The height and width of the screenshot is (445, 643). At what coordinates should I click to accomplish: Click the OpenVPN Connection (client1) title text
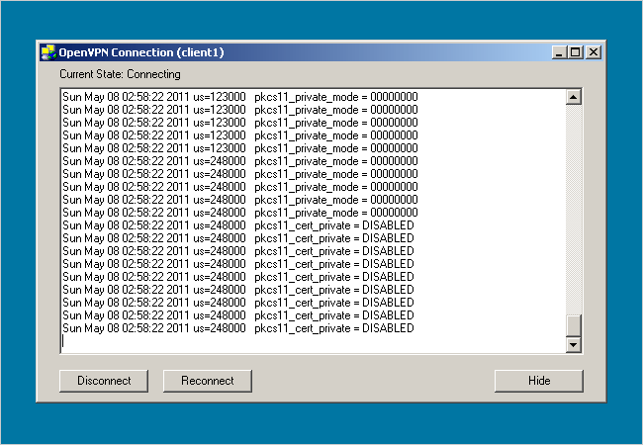click(141, 52)
